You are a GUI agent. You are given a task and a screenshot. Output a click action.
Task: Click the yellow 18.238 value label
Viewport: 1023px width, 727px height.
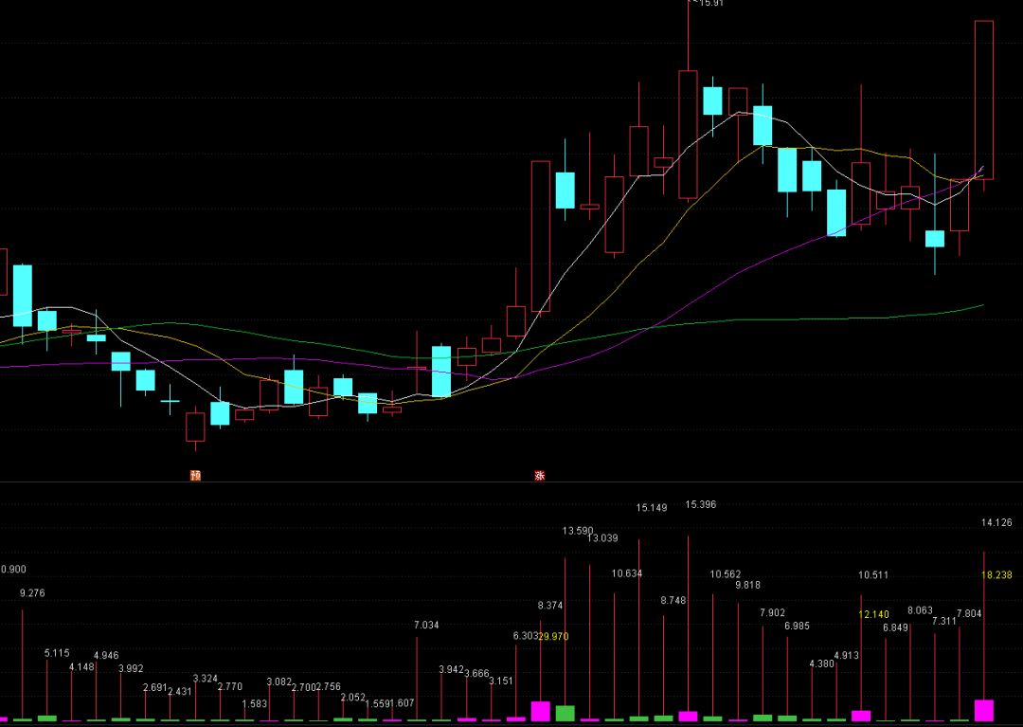click(997, 575)
